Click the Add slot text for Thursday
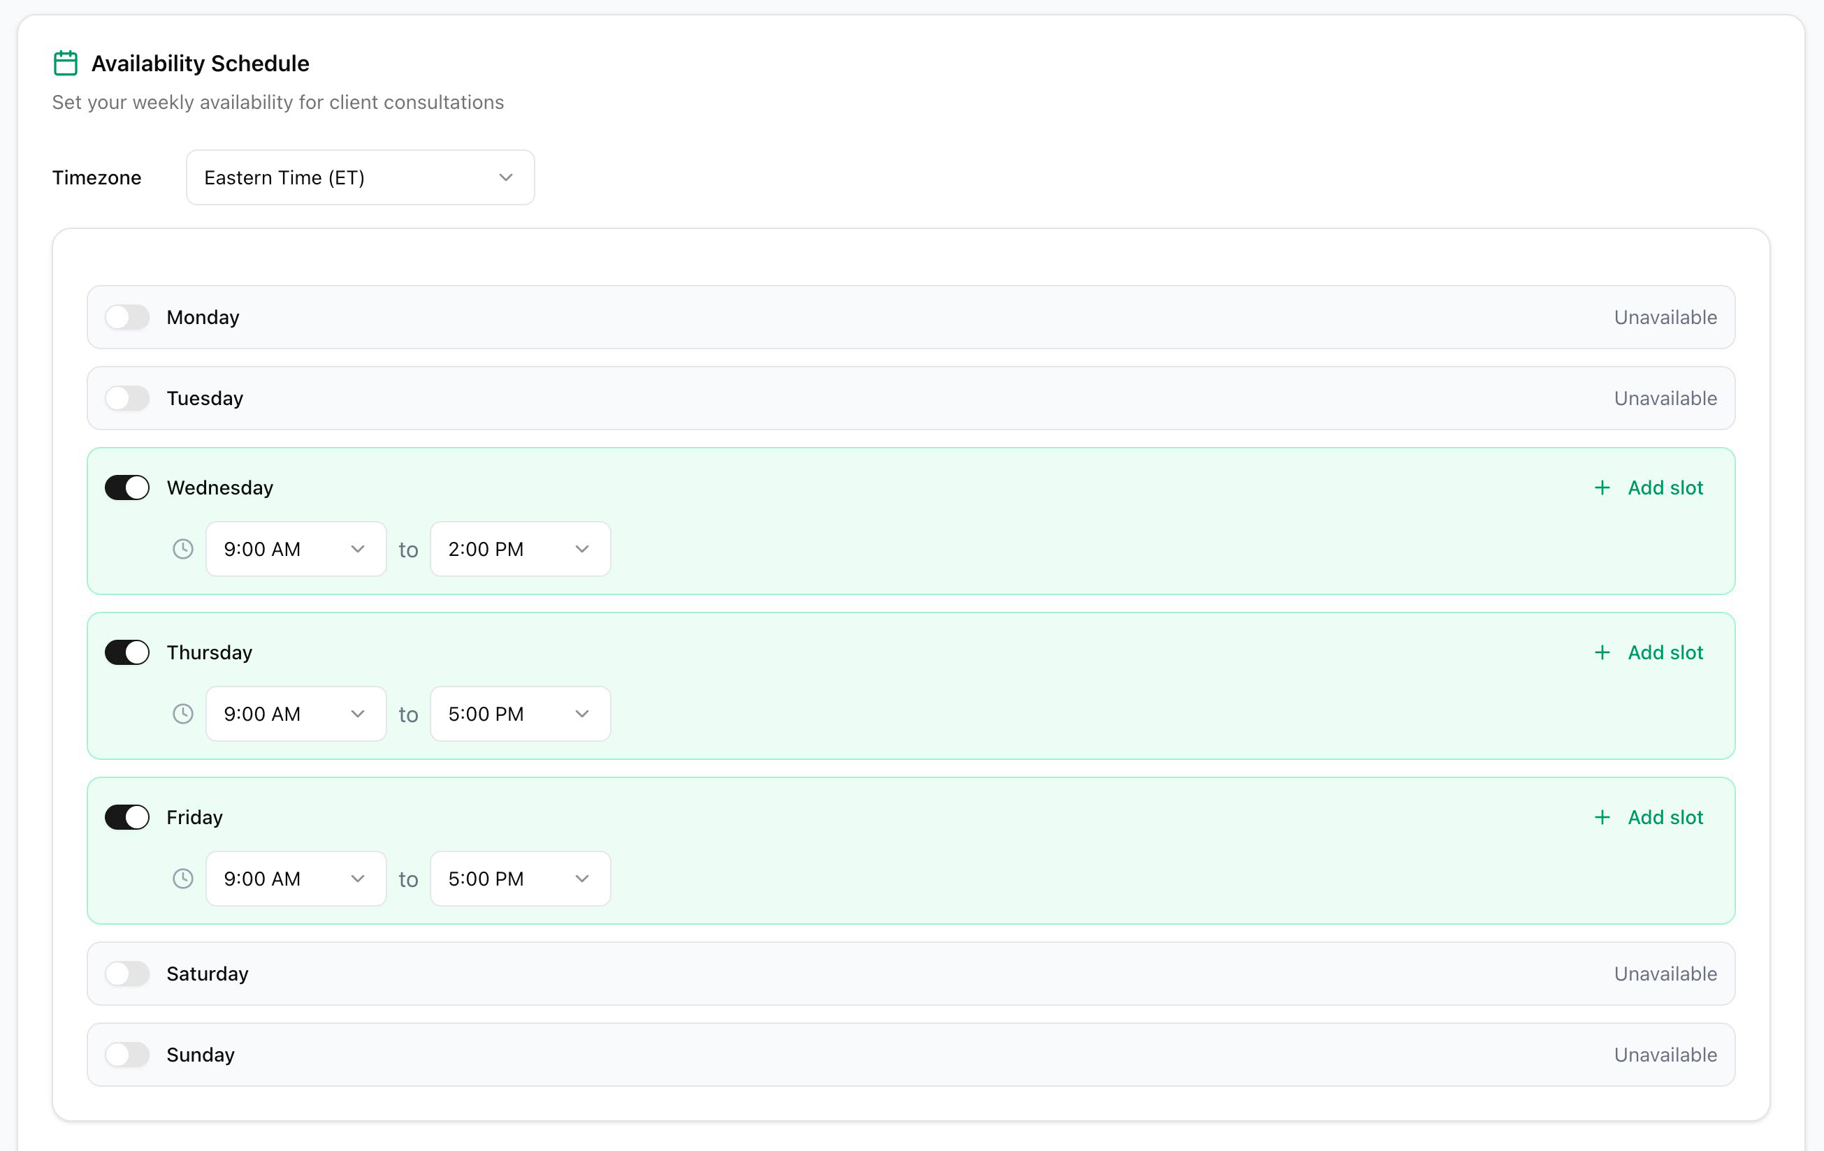The image size is (1824, 1151). (x=1665, y=653)
